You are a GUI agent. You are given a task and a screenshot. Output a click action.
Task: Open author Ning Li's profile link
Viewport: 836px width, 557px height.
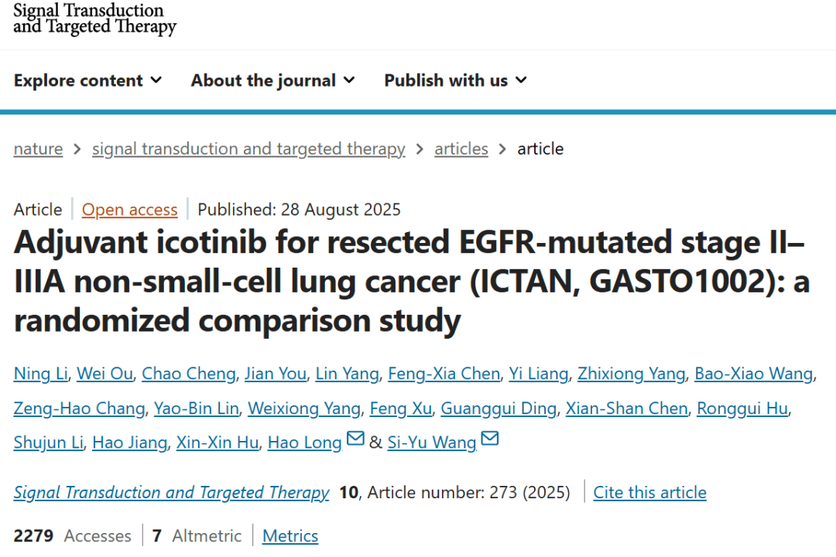click(40, 374)
